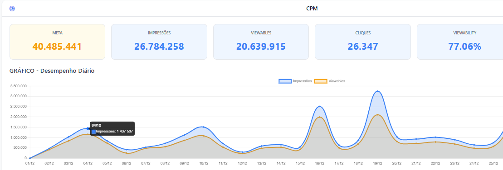Click the CLIQUES card value 26.347

[363, 46]
